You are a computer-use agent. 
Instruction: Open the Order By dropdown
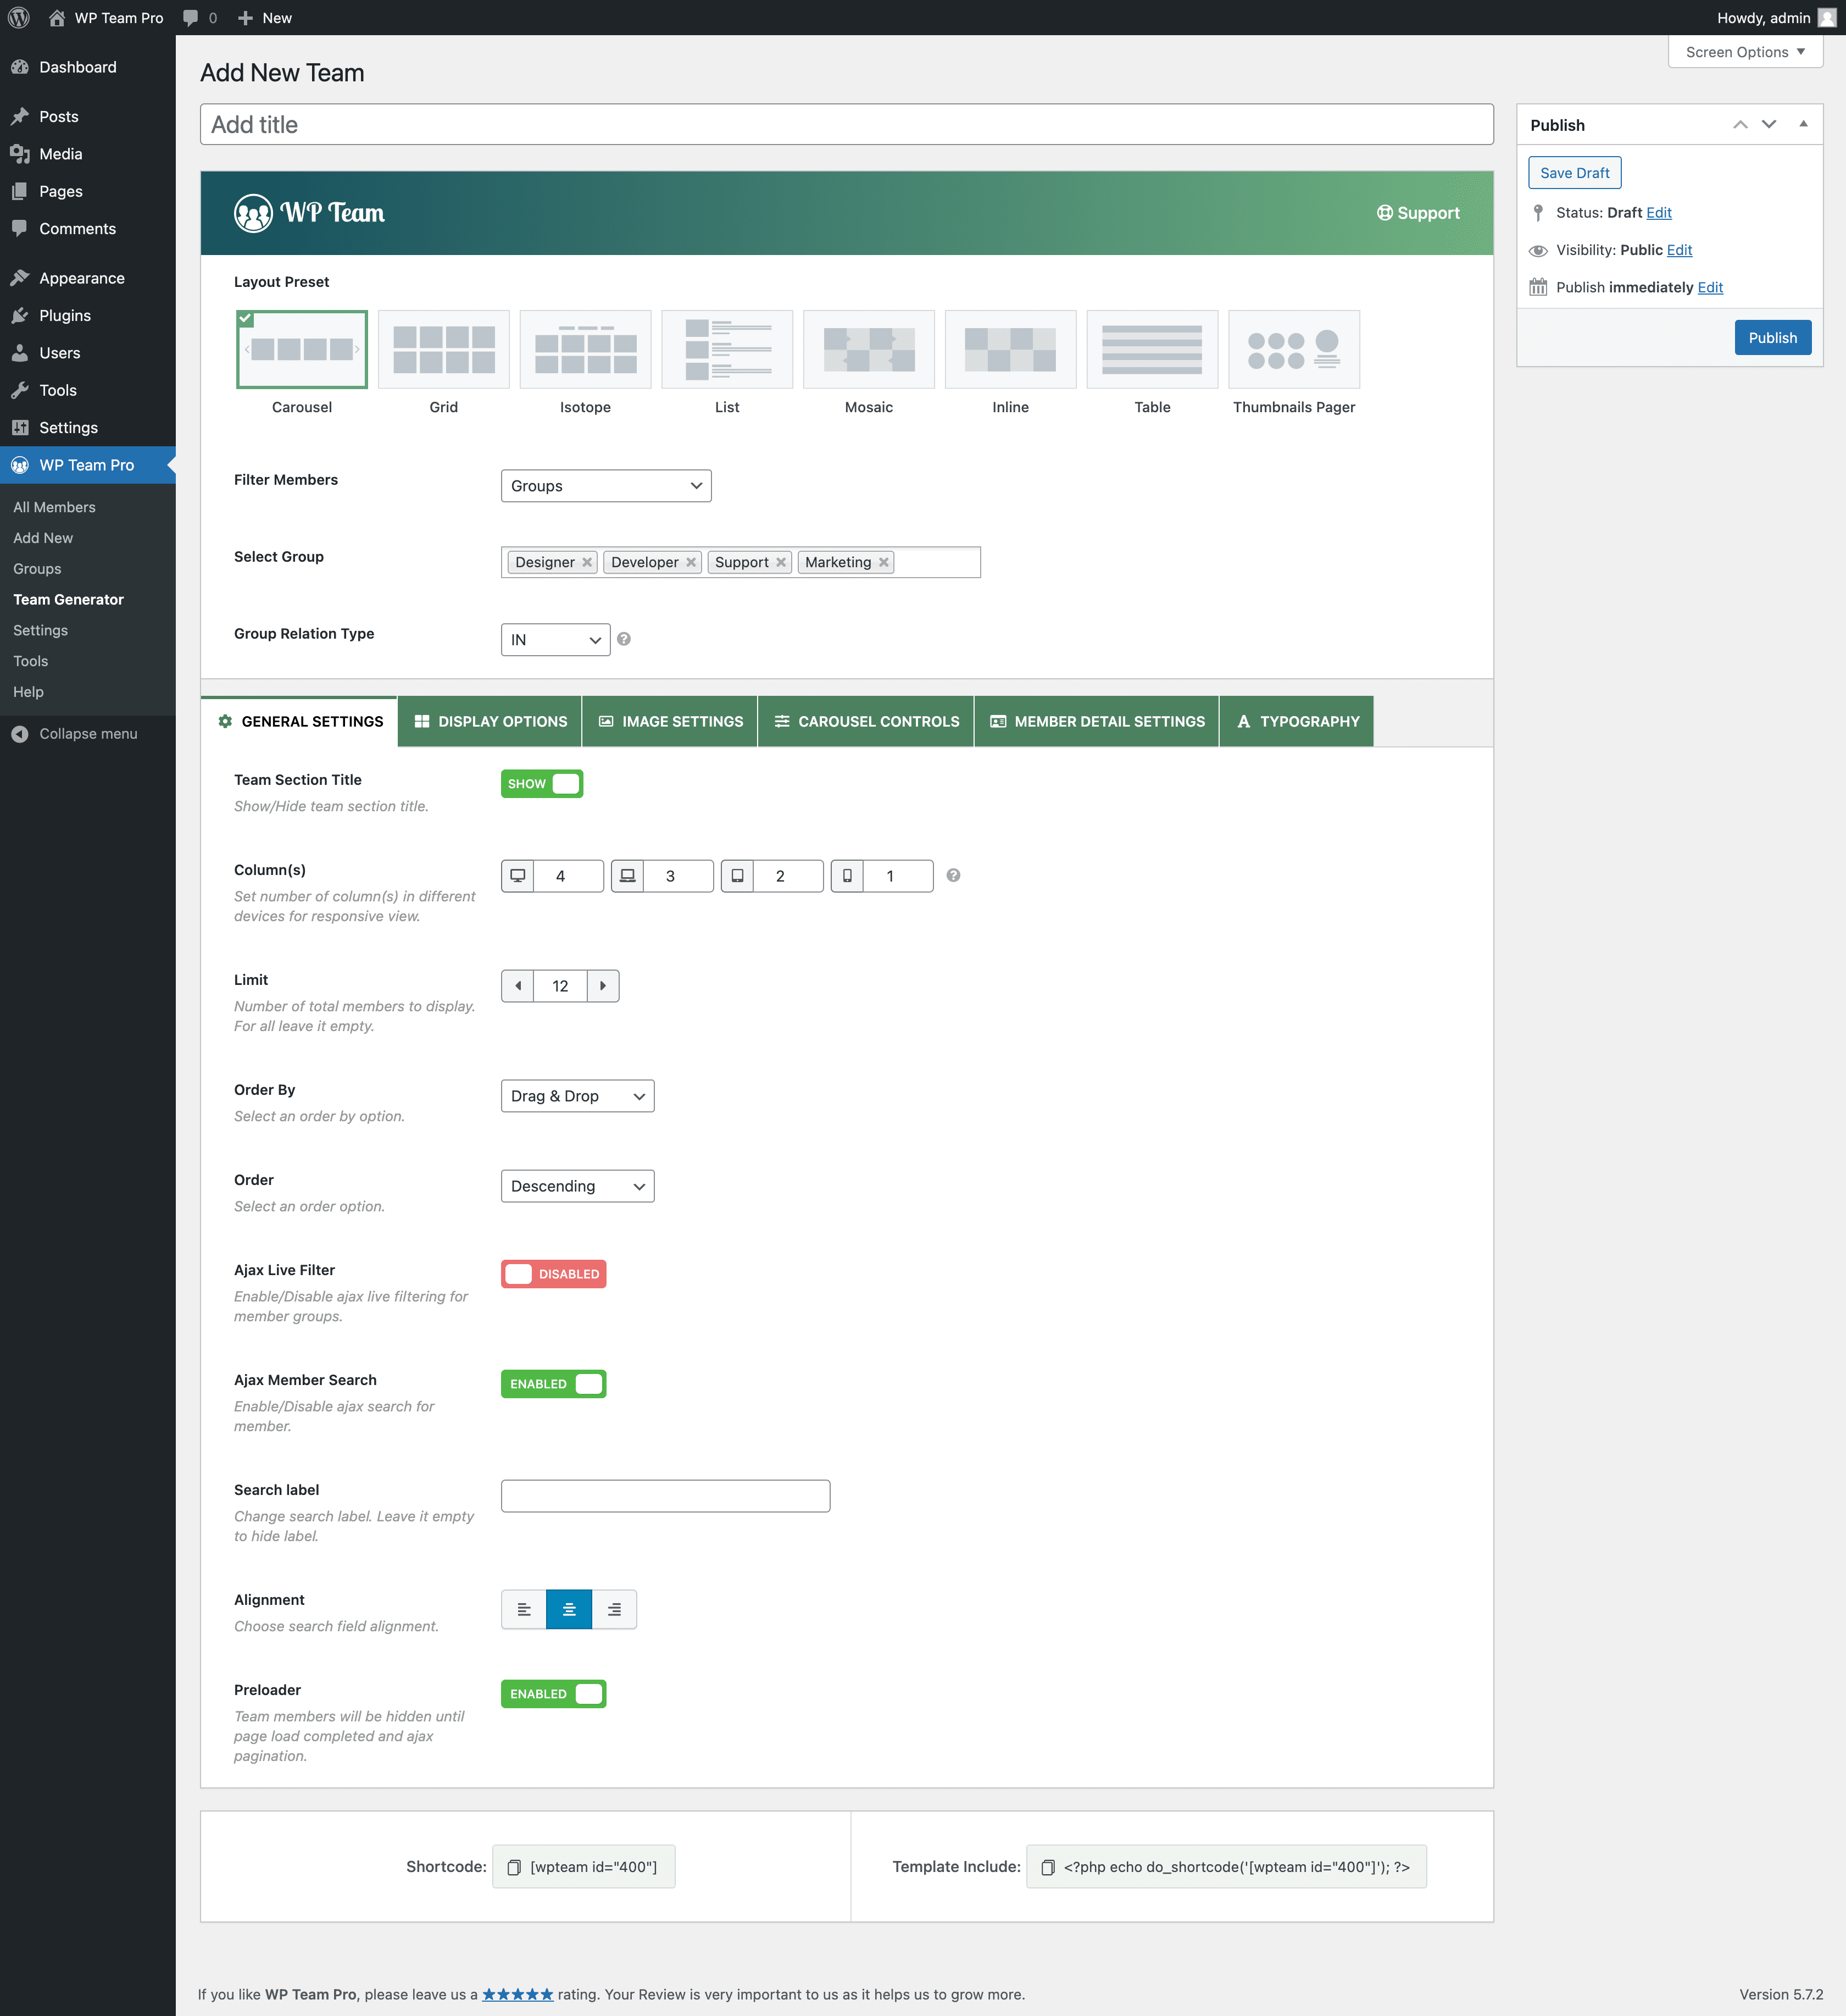click(x=577, y=1096)
